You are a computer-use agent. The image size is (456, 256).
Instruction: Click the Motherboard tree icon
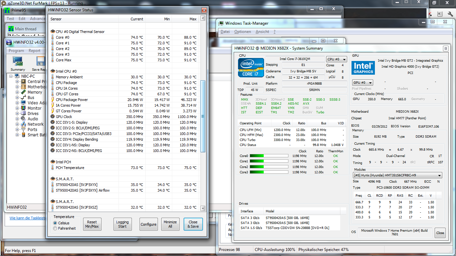pyautogui.click(x=24, y=87)
